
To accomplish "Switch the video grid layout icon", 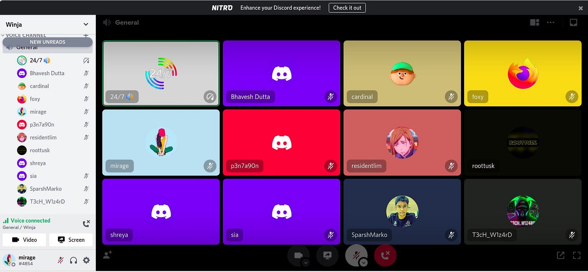I will [x=535, y=23].
